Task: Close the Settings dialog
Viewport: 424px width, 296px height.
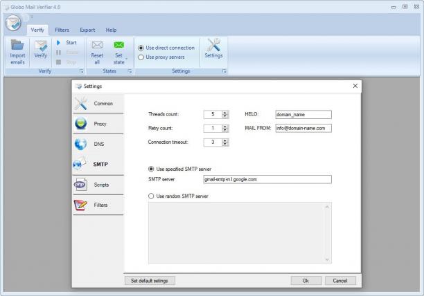Action: (x=355, y=86)
